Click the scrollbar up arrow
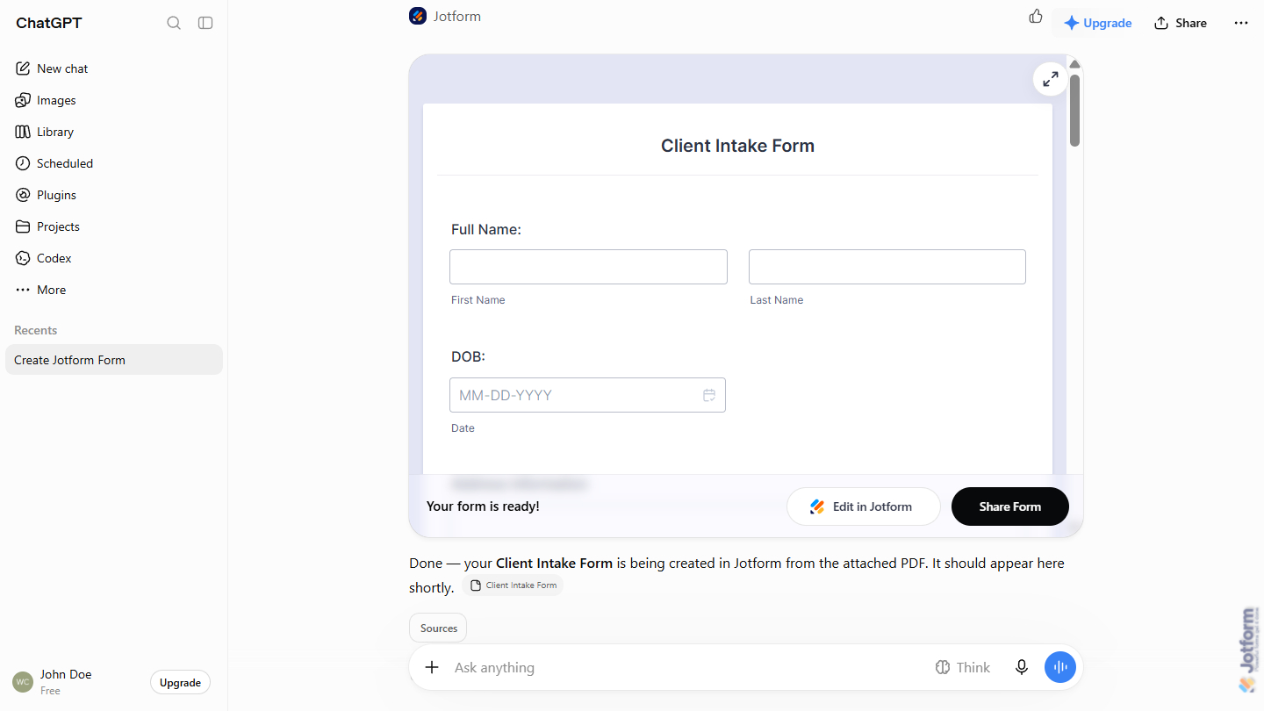The width and height of the screenshot is (1264, 711). coord(1074,64)
